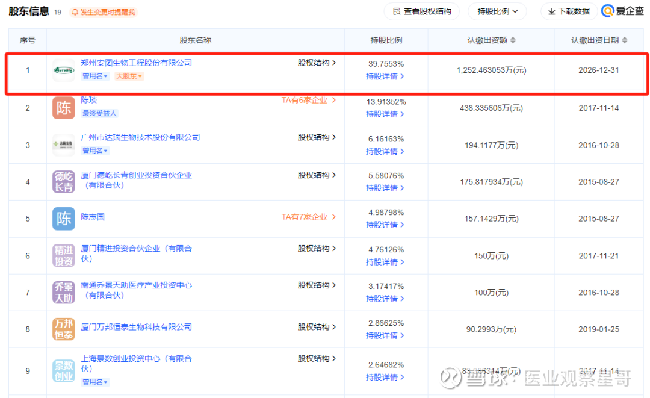Click 德屹长青 purple avatar icon
The image size is (650, 398).
click(x=63, y=182)
